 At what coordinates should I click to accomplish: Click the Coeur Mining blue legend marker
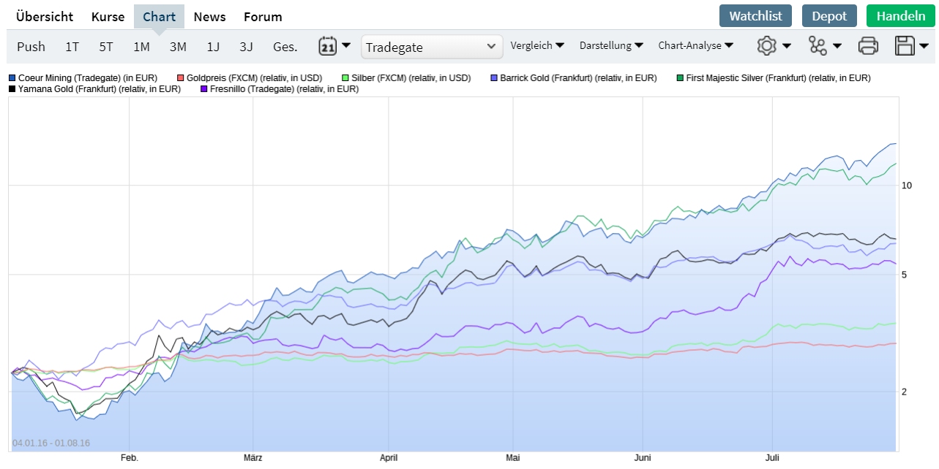10,77
